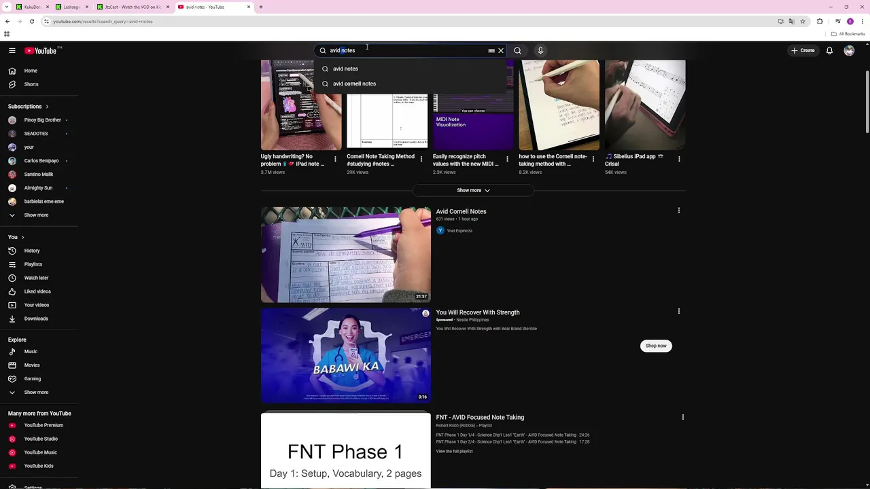The width and height of the screenshot is (870, 489).
Task: Open the Santino Malik subscription
Action: tap(39, 175)
